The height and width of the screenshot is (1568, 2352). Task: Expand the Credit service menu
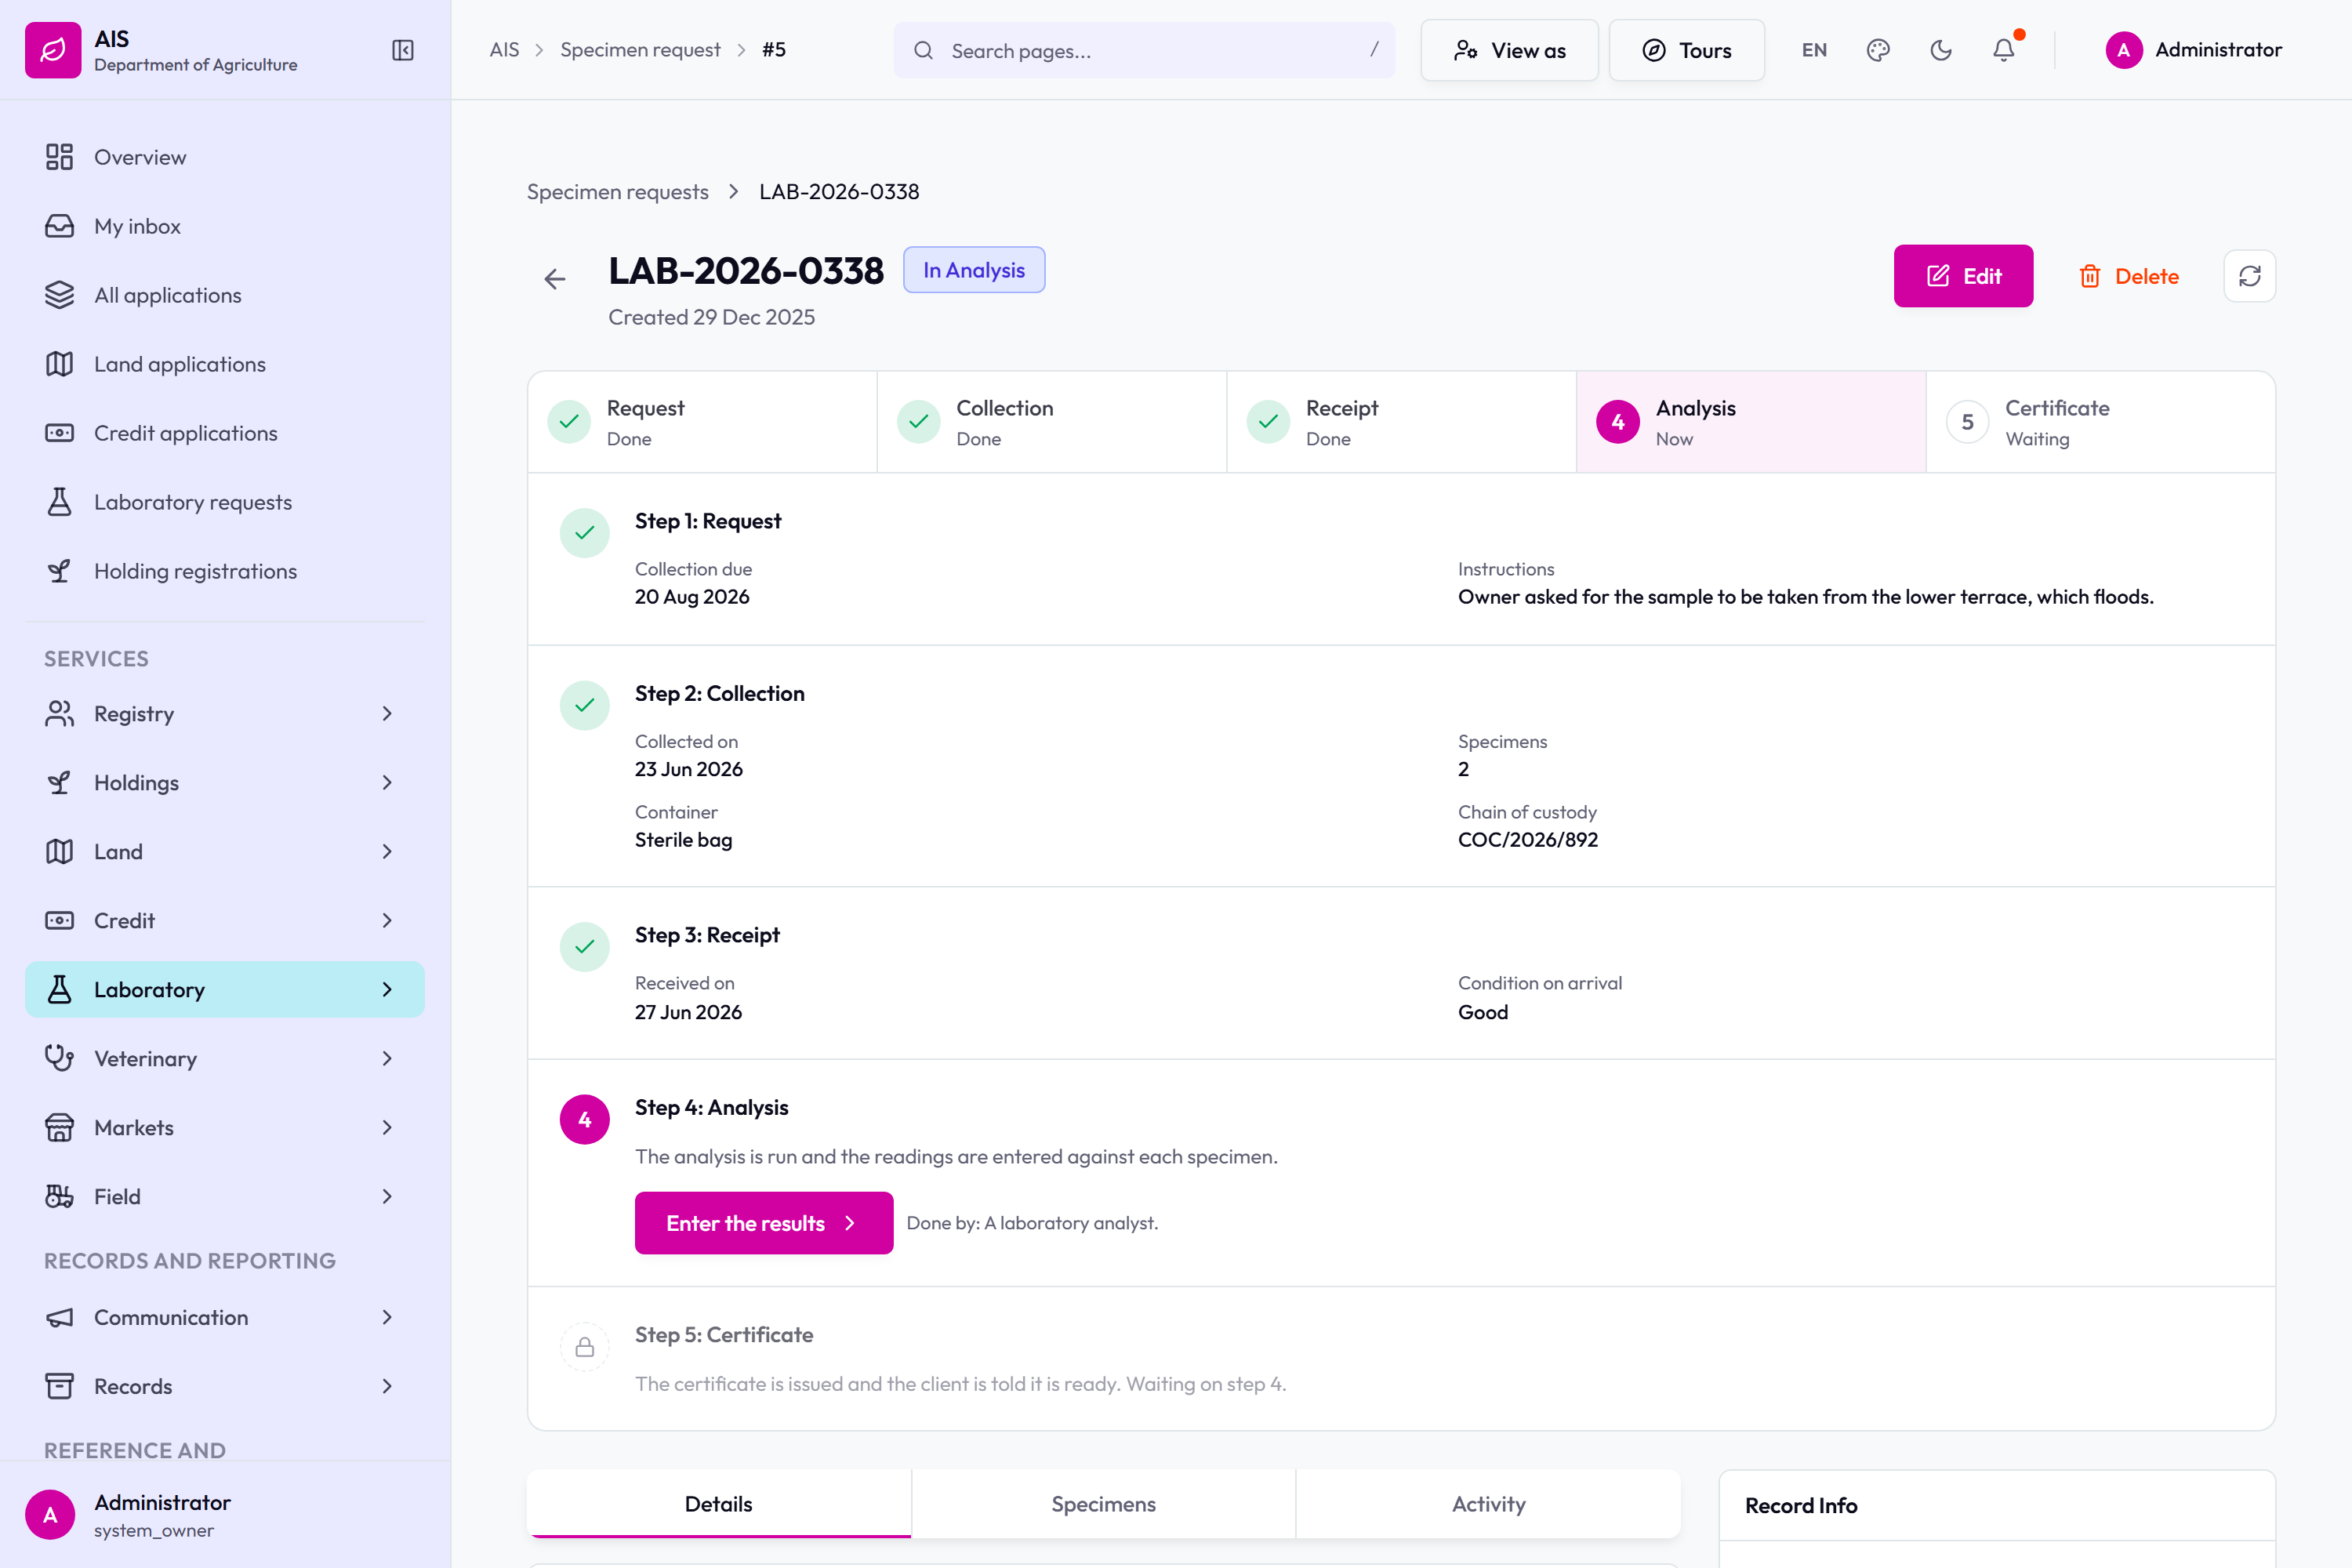tap(225, 921)
